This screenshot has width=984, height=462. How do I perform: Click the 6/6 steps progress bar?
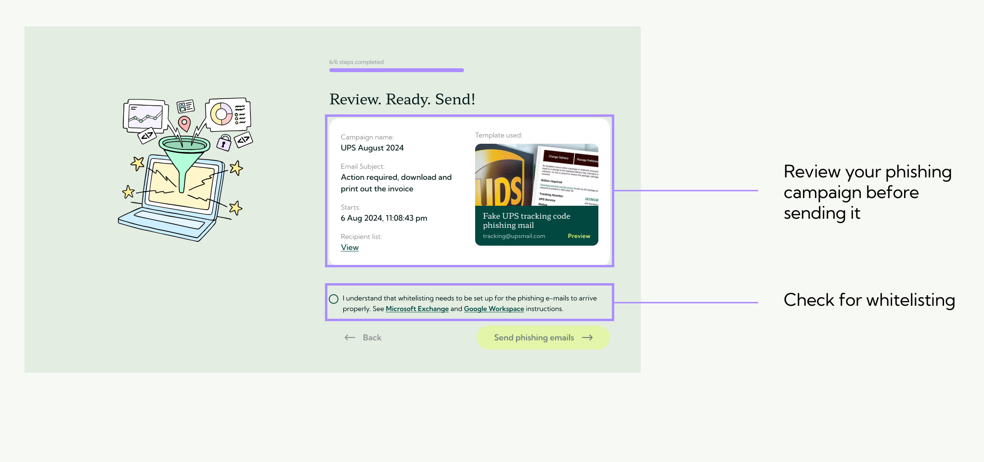click(x=397, y=70)
